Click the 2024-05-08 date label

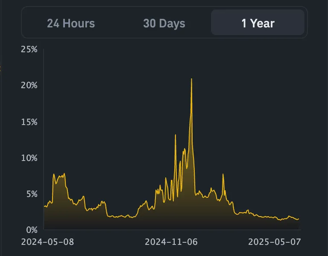pos(47,242)
